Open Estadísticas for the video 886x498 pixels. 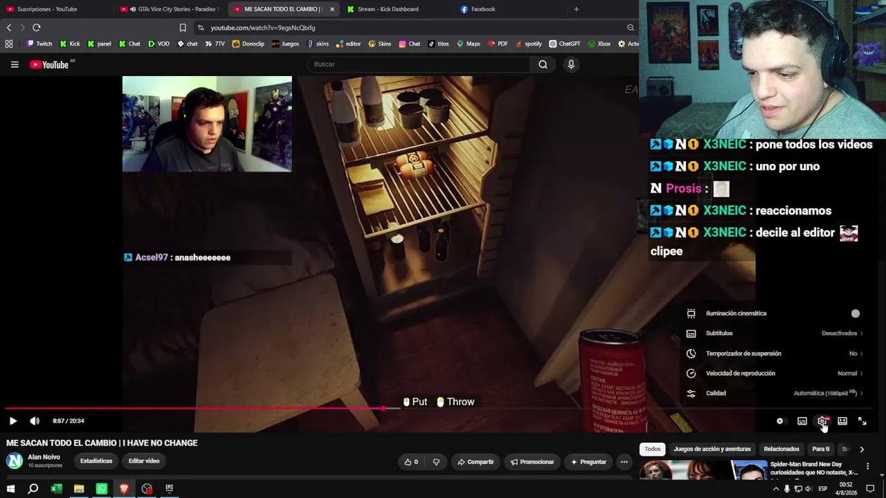(x=96, y=461)
